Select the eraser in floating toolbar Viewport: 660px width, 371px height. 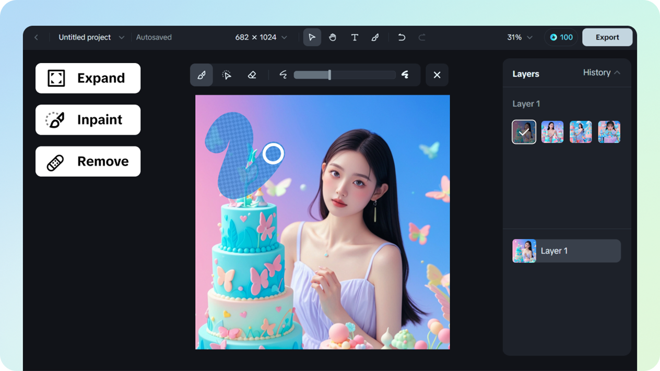[x=252, y=75]
